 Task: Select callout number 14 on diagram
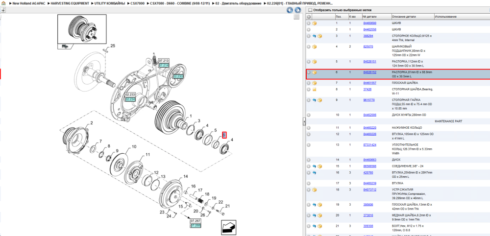click(186, 176)
